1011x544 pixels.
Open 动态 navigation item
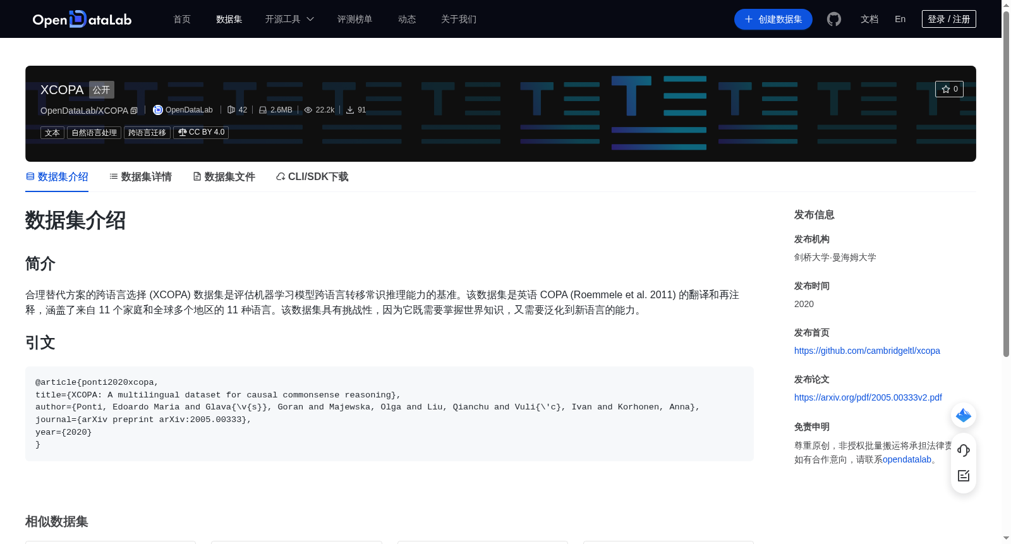[407, 19]
